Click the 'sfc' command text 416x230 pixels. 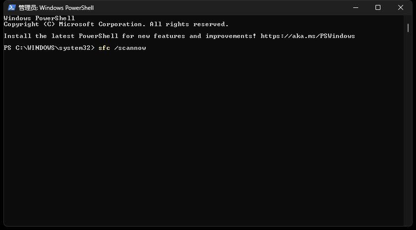click(x=104, y=48)
